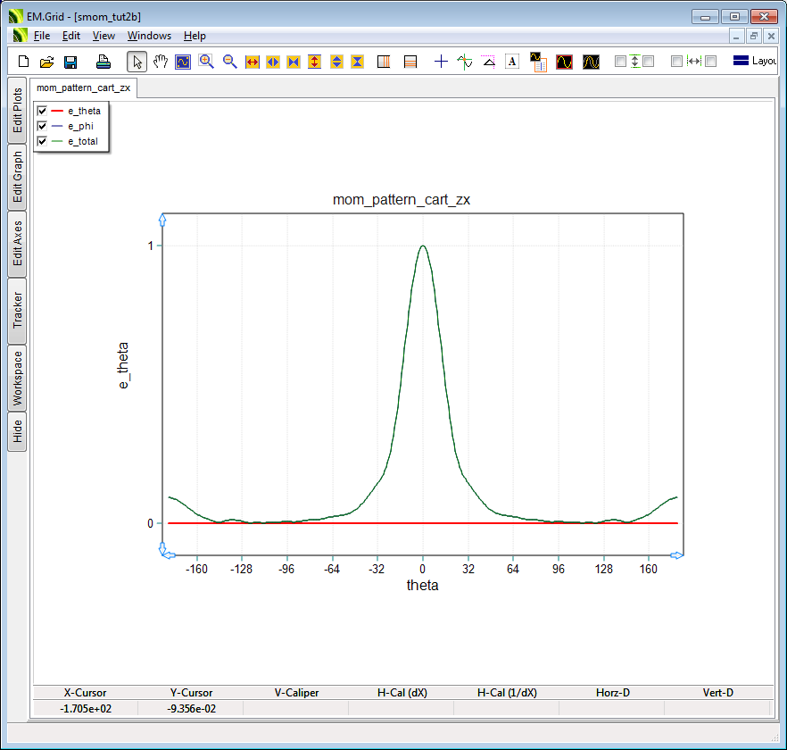Click the Print icon
The width and height of the screenshot is (787, 750).
pos(104,62)
